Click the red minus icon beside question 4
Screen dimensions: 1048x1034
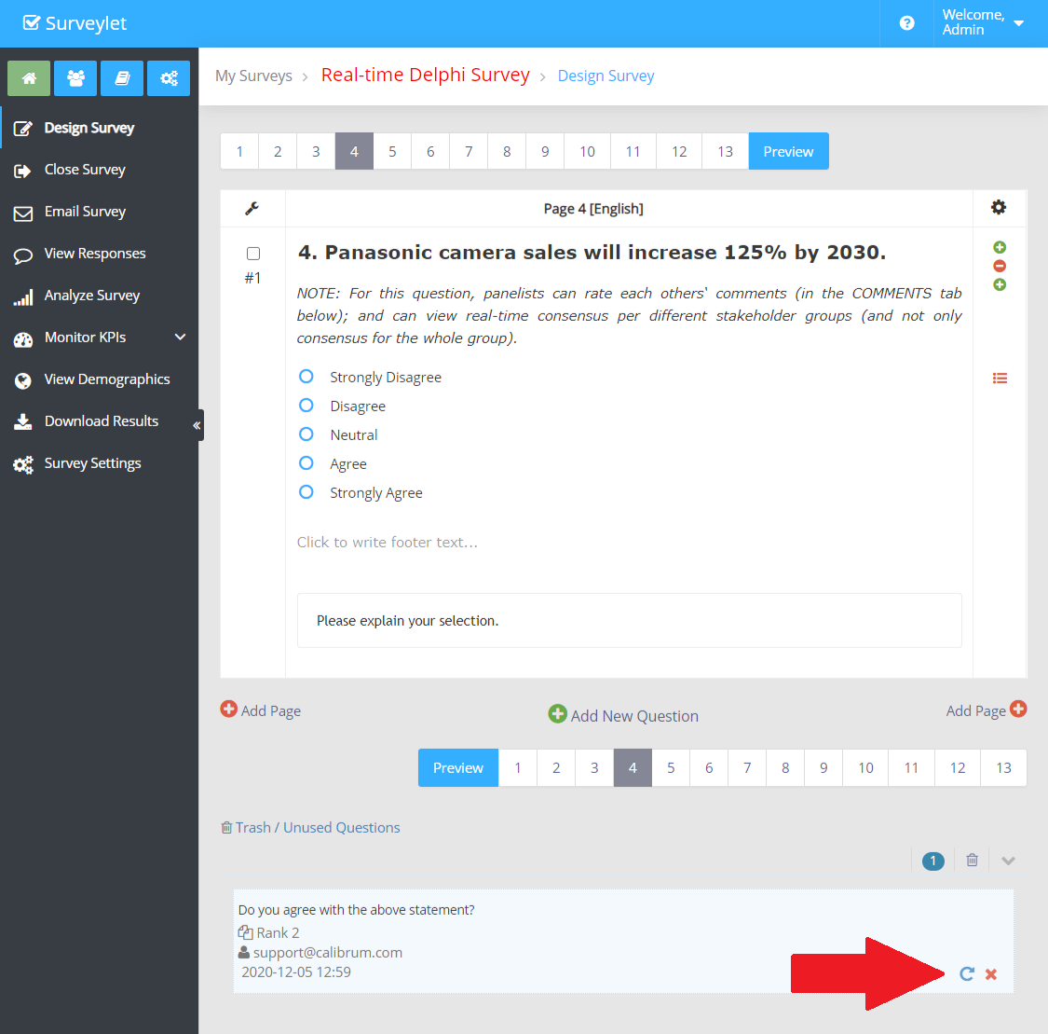point(1000,266)
